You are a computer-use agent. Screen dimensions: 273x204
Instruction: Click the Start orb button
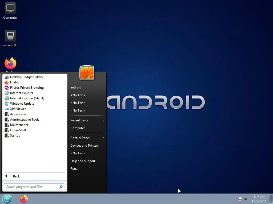point(7,199)
